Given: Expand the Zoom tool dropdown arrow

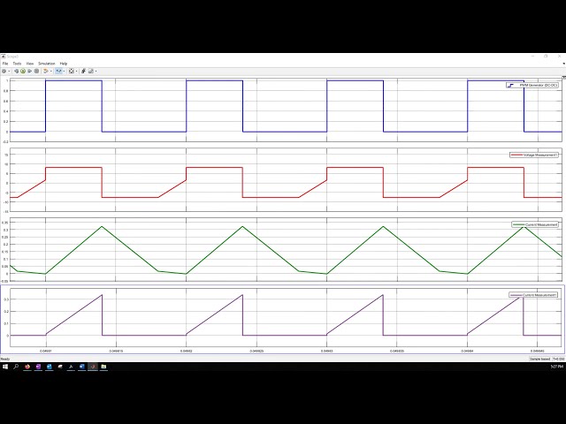Looking at the screenshot, I should pyautogui.click(x=64, y=71).
